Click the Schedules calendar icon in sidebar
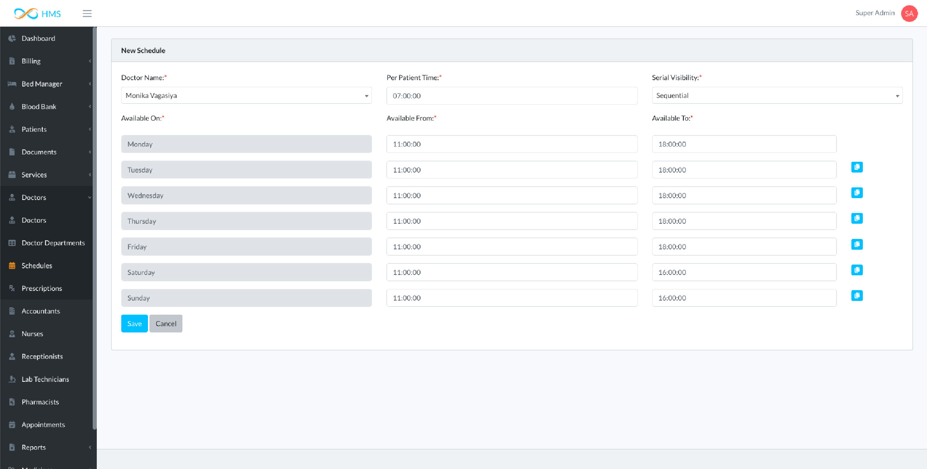The width and height of the screenshot is (927, 469). click(x=12, y=266)
